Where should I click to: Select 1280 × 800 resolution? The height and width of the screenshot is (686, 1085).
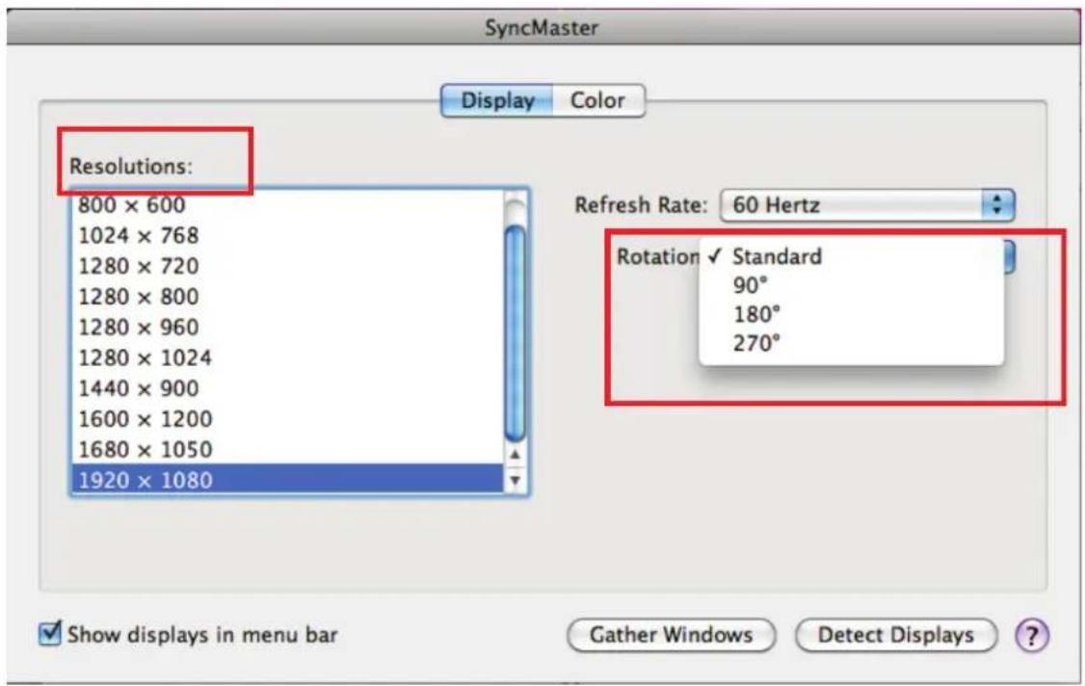pos(288,297)
